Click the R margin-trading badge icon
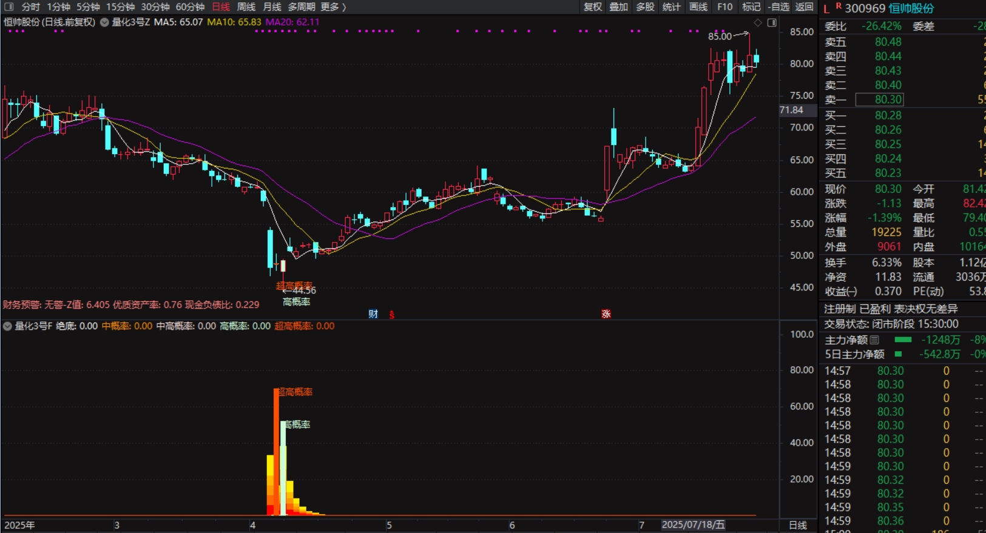The height and width of the screenshot is (533, 986). click(x=839, y=6)
